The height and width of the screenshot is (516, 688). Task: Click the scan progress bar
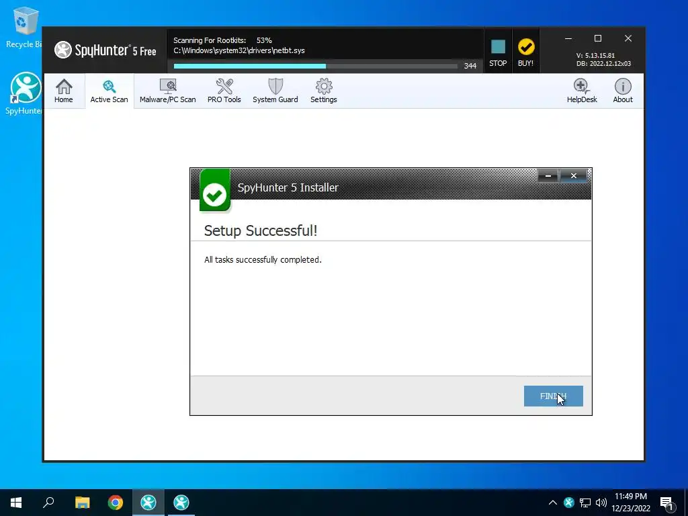(316, 67)
